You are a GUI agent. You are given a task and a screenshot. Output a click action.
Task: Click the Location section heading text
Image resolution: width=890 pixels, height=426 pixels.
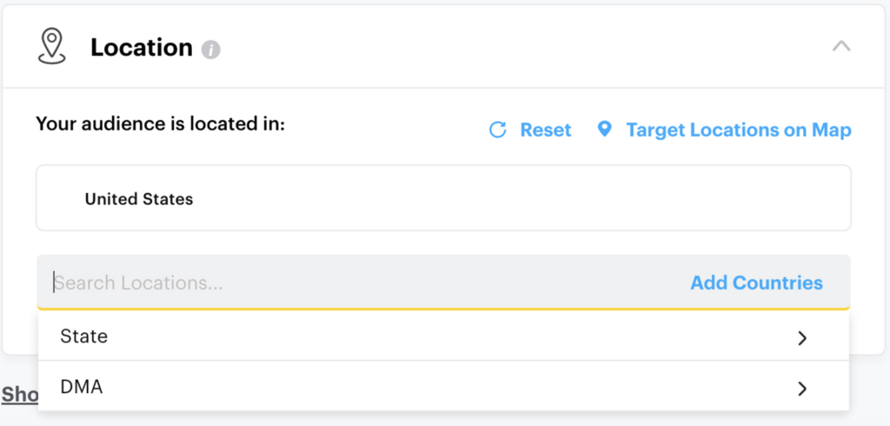click(x=141, y=47)
